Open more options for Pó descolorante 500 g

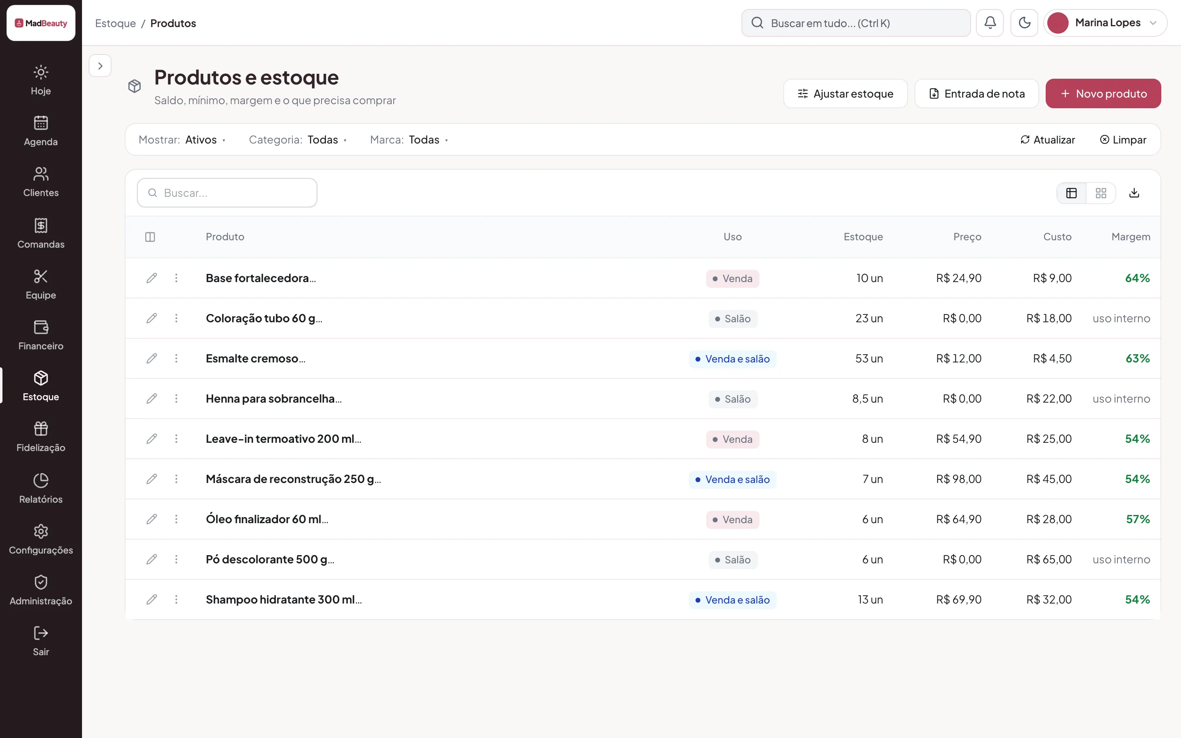[176, 559]
